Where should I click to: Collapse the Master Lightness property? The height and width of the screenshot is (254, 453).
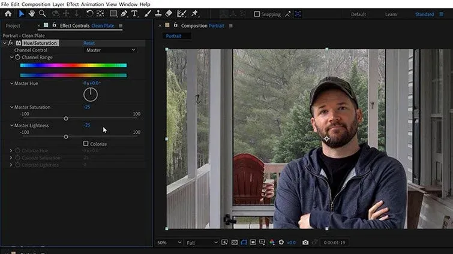(x=12, y=125)
